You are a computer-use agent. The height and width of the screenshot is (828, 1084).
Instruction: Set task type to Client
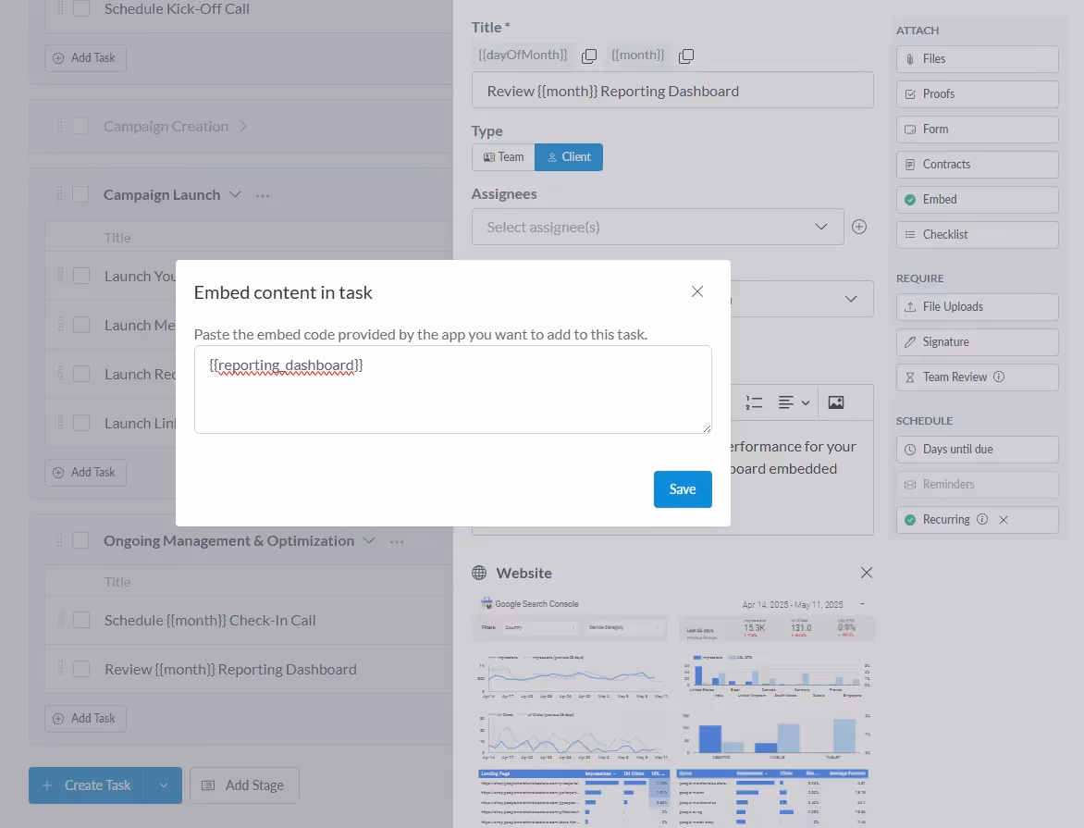click(569, 157)
